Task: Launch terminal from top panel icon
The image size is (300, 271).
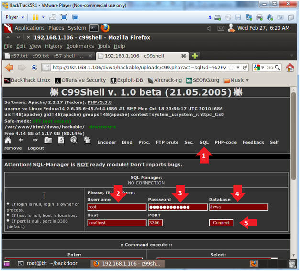Action: pos(94,28)
